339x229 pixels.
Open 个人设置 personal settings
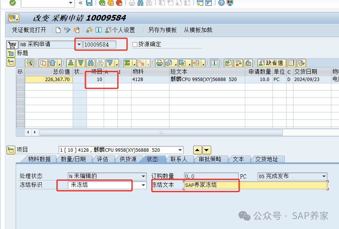(120, 30)
